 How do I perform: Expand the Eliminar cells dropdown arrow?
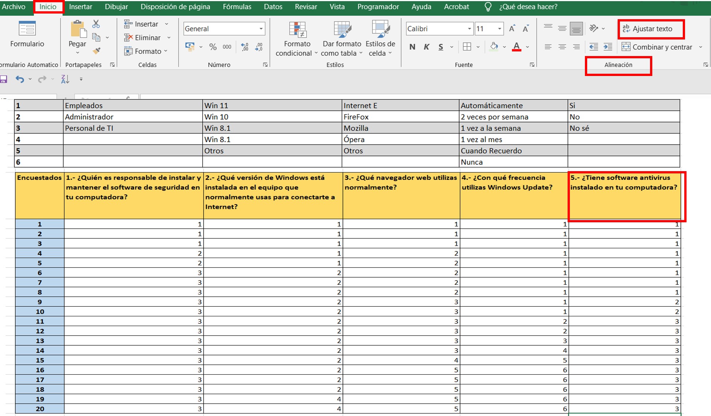click(169, 38)
